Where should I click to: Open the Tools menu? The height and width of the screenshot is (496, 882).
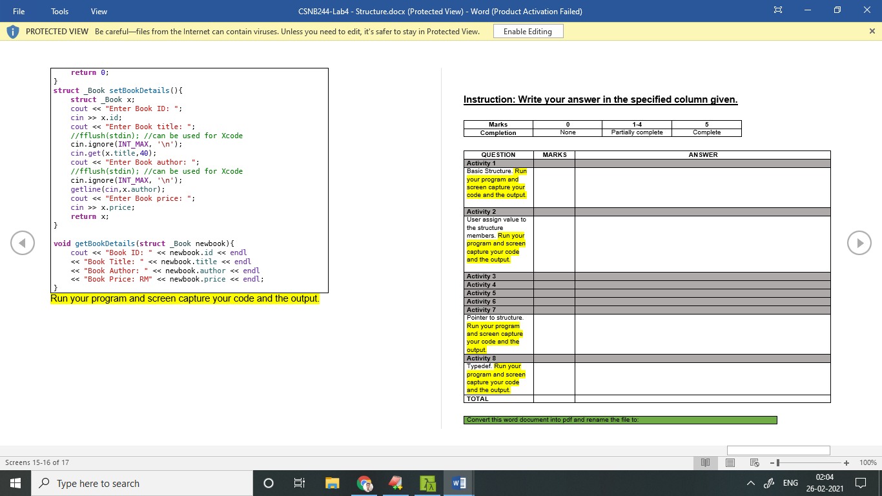pyautogui.click(x=59, y=11)
